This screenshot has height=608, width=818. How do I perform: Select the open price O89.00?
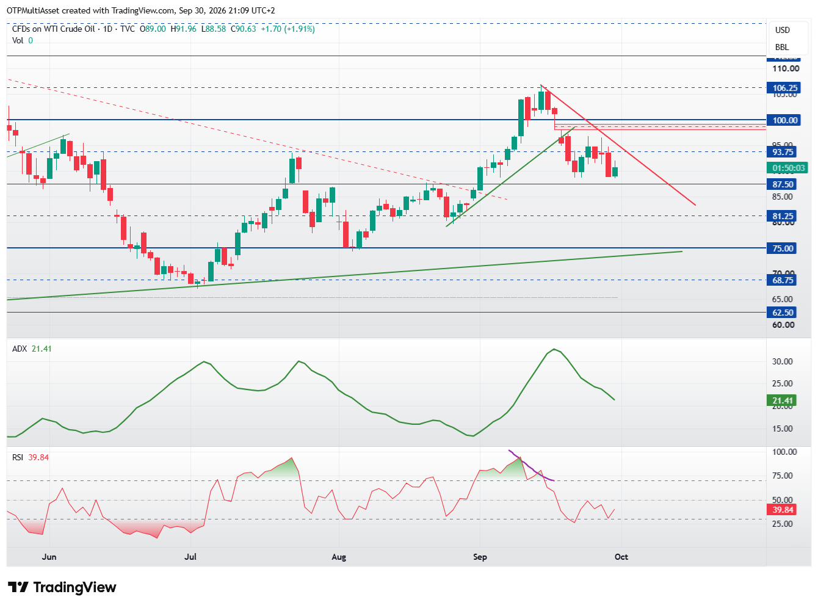(x=153, y=29)
